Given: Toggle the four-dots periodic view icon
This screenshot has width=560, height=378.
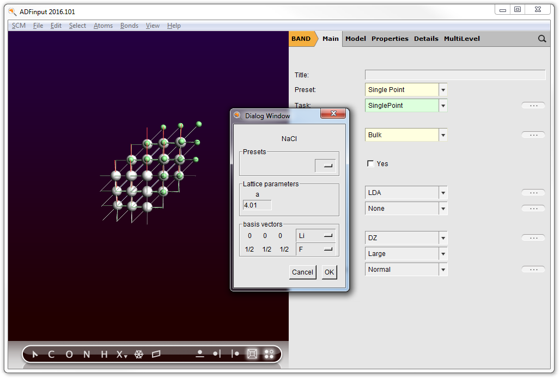Looking at the screenshot, I should tap(269, 353).
